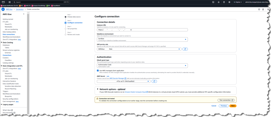
Task: Click the AWS Glue breadcrumb link
Action: tap(10, 9)
